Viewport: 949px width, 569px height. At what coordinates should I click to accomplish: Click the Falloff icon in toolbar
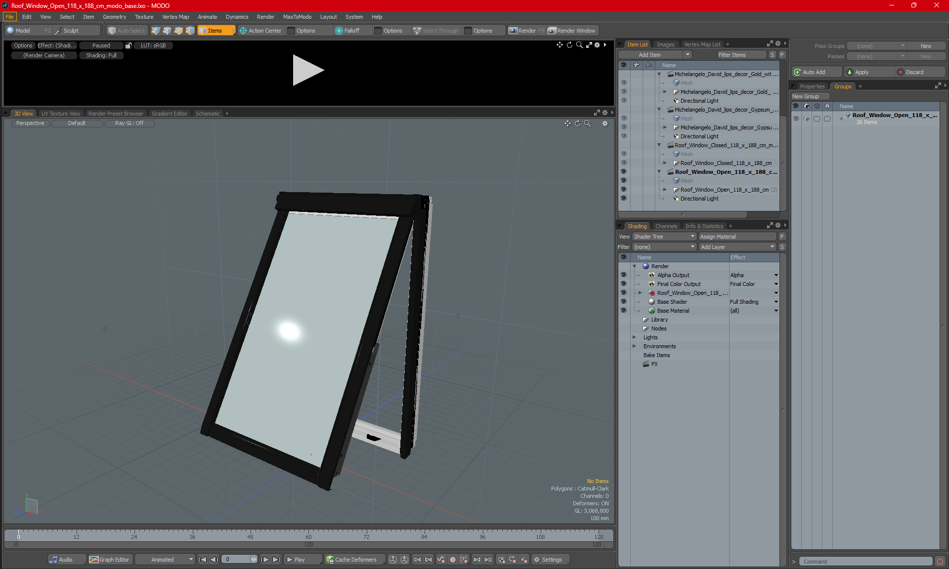coord(339,31)
